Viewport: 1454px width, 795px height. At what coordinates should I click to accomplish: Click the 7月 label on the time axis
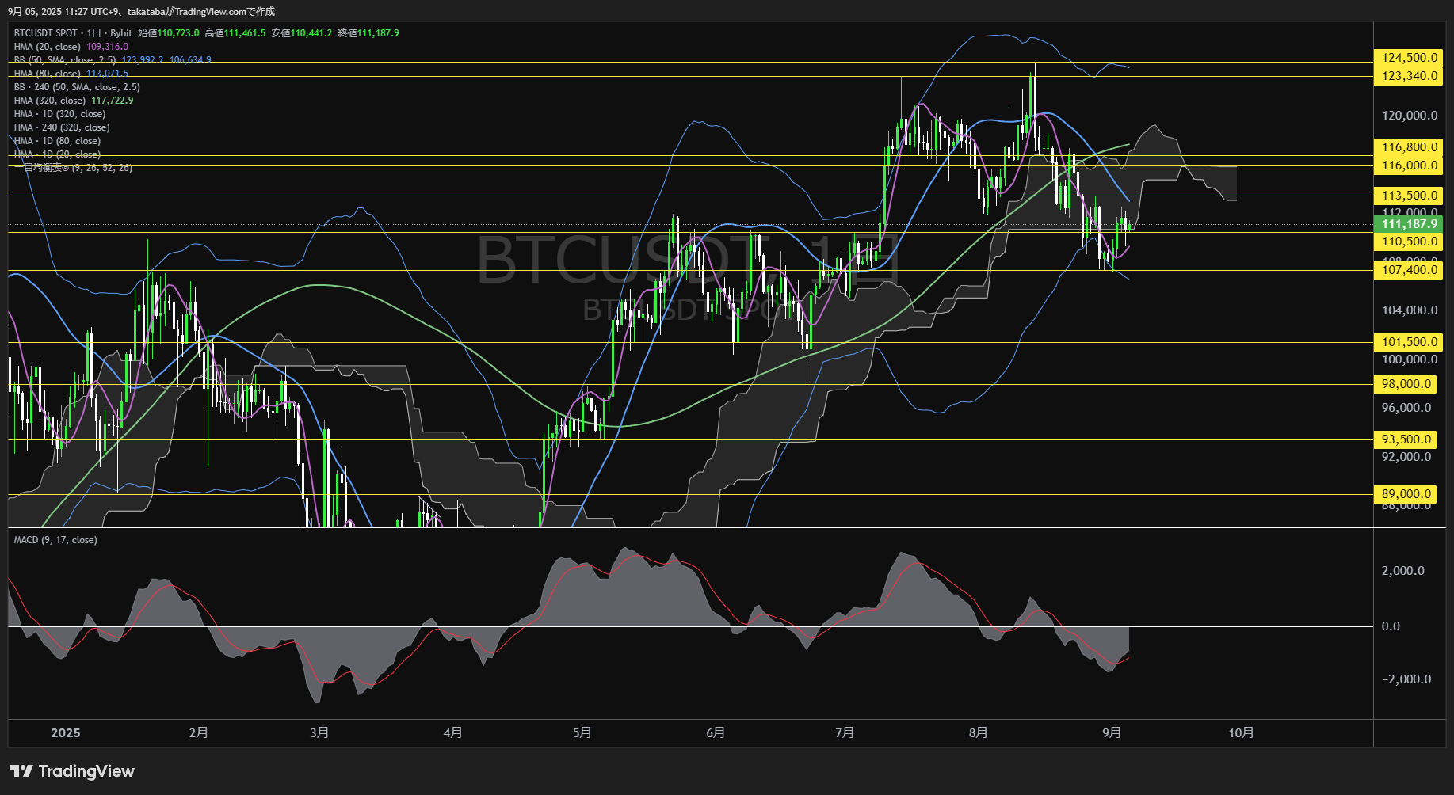[x=845, y=733]
